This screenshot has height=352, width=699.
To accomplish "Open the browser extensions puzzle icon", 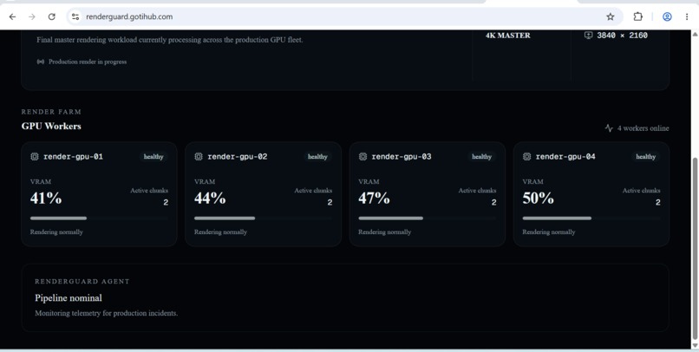I will pos(638,17).
